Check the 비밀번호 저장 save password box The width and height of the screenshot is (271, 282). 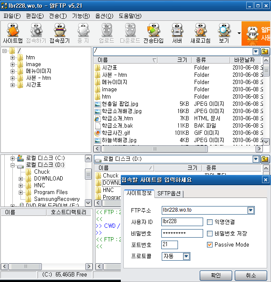point(210,233)
